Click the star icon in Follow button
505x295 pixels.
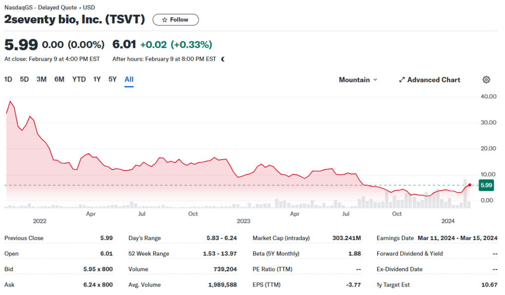[x=165, y=20]
